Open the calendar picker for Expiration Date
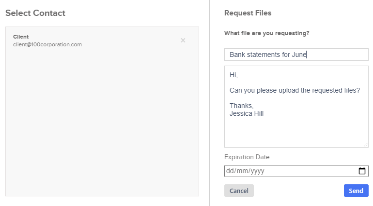This screenshot has height=206, width=373. 362,171
